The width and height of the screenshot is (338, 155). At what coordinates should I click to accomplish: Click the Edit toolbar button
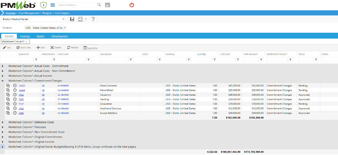[7, 48]
